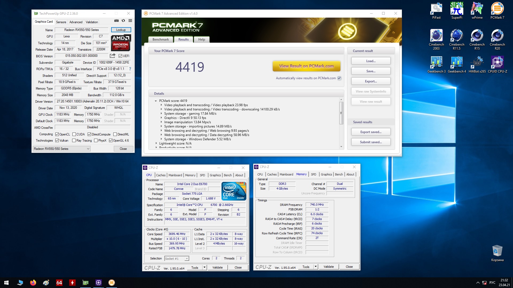The image size is (513, 288).
Task: Open the CPU-Z Socket #1 selection dropdown
Action: coord(177,259)
